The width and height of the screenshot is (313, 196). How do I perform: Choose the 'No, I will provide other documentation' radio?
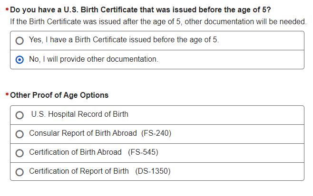click(20, 60)
